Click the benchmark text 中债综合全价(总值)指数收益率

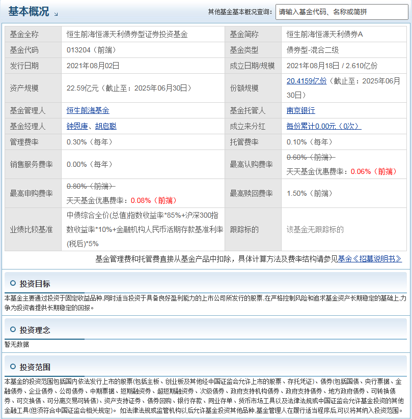[115, 216]
